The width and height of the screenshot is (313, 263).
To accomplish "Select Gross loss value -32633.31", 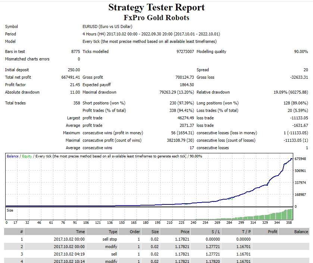I will click(x=299, y=77).
